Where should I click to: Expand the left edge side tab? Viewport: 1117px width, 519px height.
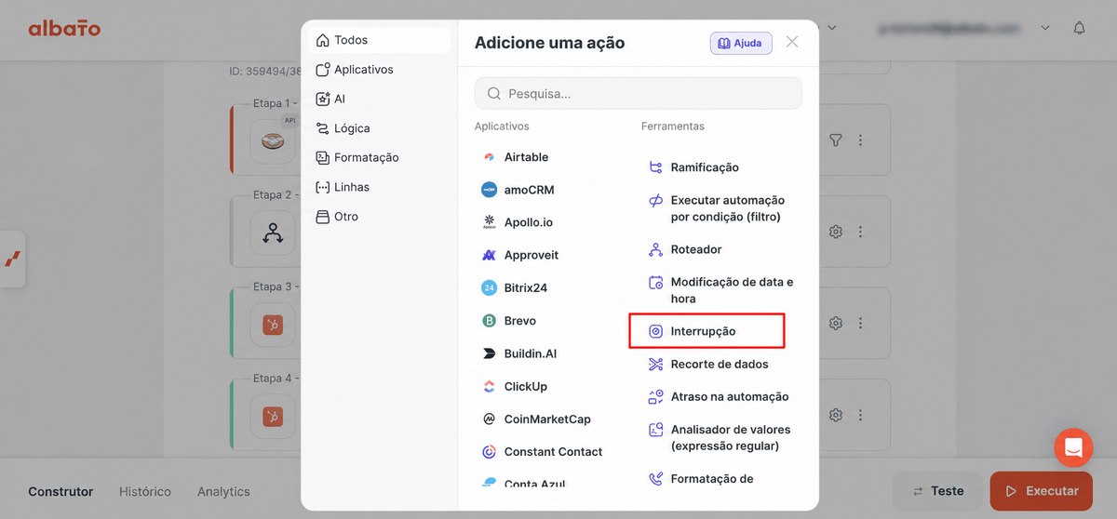click(x=12, y=259)
